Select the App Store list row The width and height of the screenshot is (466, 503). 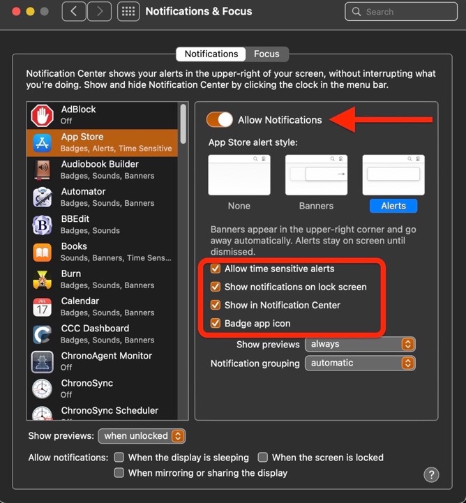pos(103,143)
